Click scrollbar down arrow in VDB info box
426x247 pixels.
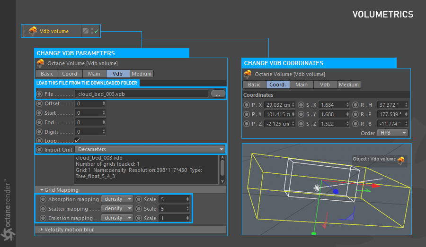click(222, 181)
